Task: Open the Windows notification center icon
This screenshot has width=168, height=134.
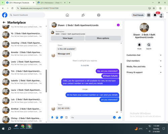Action: coord(164,129)
